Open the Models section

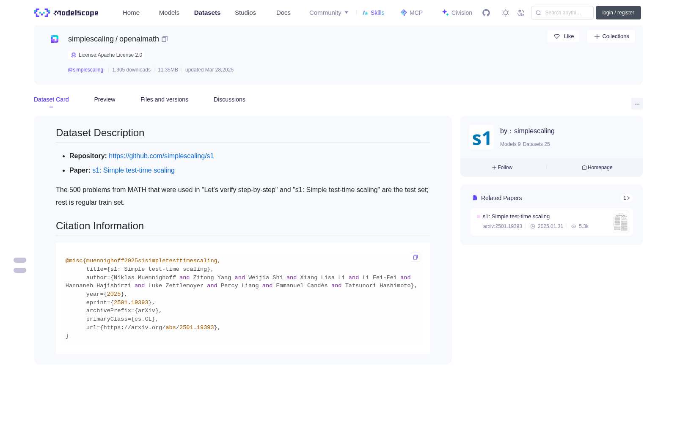(x=169, y=13)
